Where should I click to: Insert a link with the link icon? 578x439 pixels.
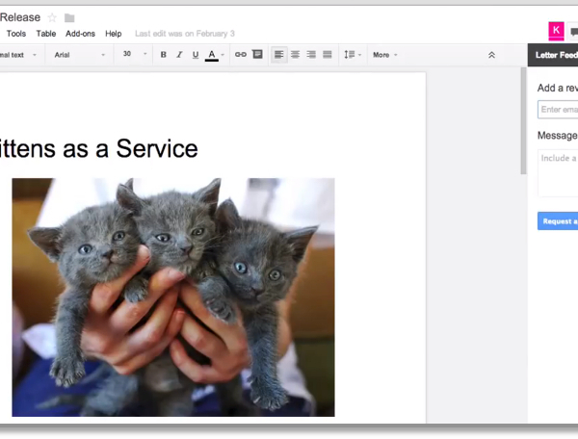tap(241, 55)
